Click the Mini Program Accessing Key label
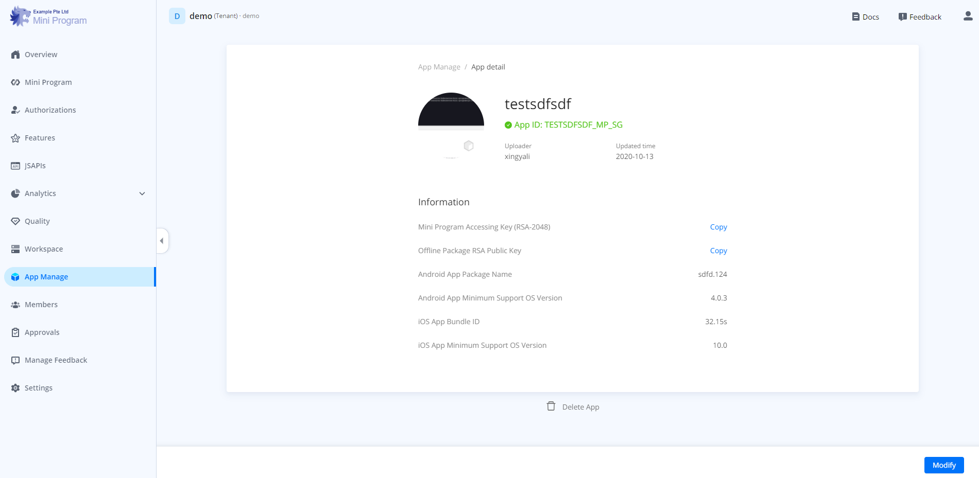979x478 pixels. click(x=484, y=227)
